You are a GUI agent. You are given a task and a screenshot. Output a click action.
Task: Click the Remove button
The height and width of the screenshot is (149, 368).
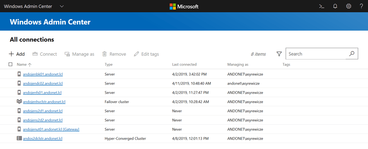tap(114, 54)
